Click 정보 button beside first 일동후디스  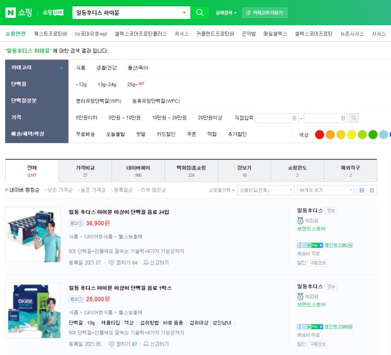(x=330, y=211)
